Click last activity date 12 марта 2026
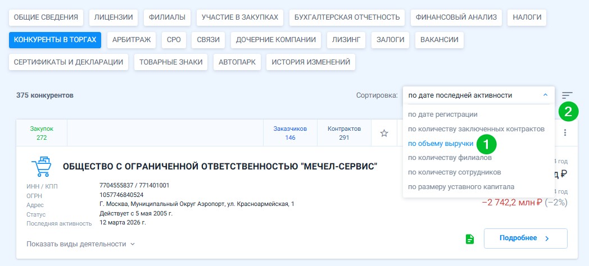 pos(123,222)
